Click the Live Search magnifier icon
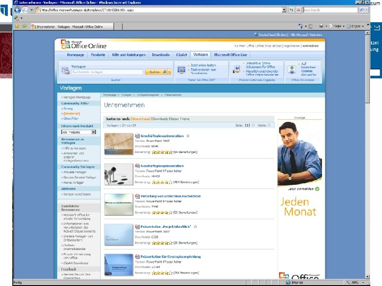This screenshot has width=382, height=286. 361,10
